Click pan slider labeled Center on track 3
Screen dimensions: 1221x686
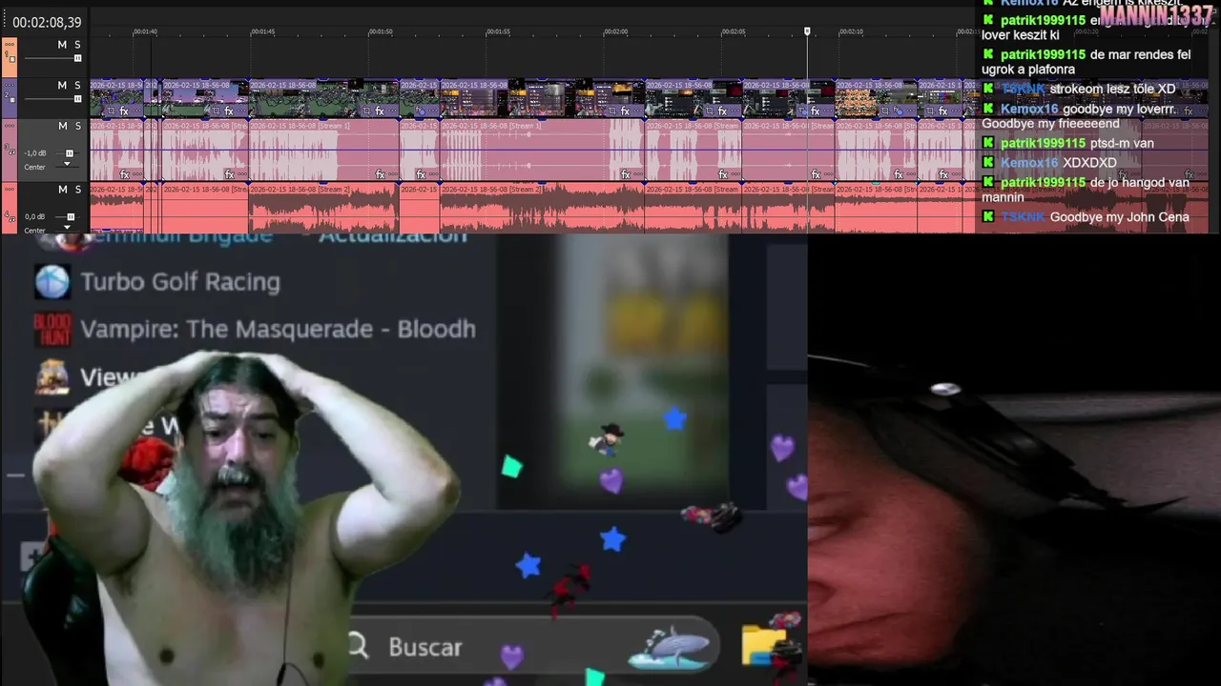pos(67,166)
